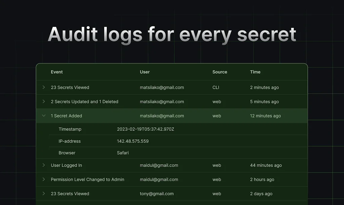Click matsiiako@gmail.com in the CLI row
The width and height of the screenshot is (344, 205).
coord(162,87)
